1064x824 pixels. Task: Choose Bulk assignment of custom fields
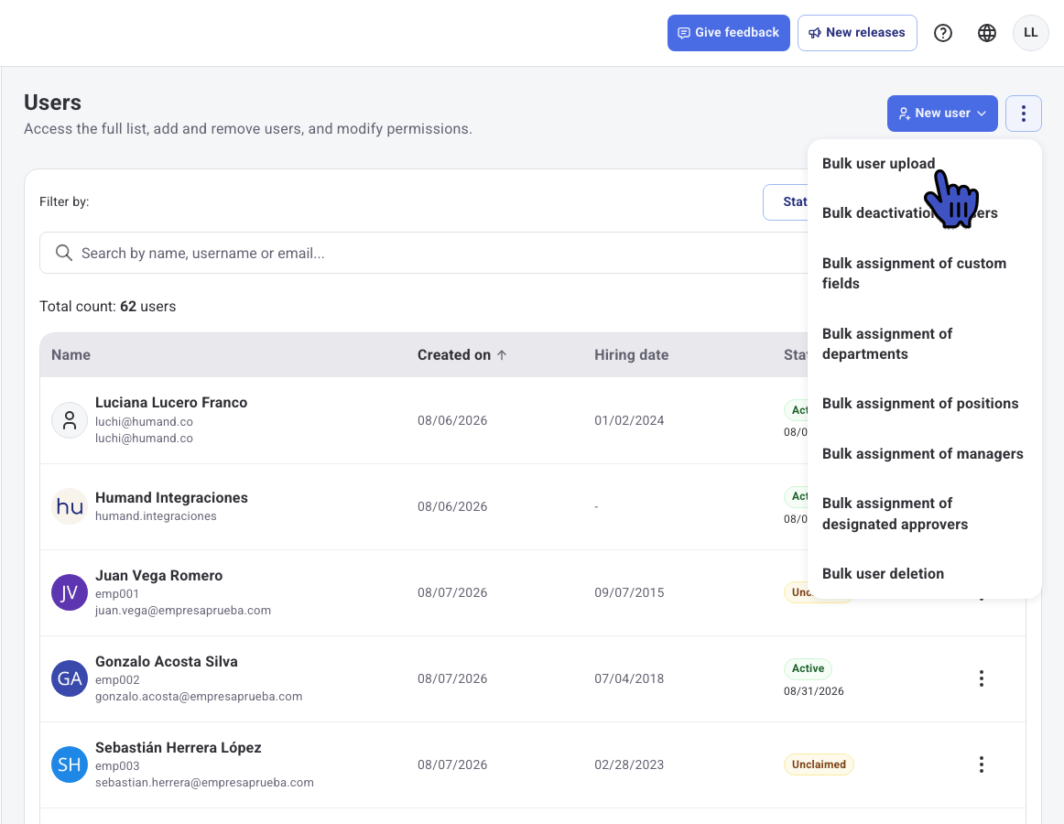(x=914, y=274)
